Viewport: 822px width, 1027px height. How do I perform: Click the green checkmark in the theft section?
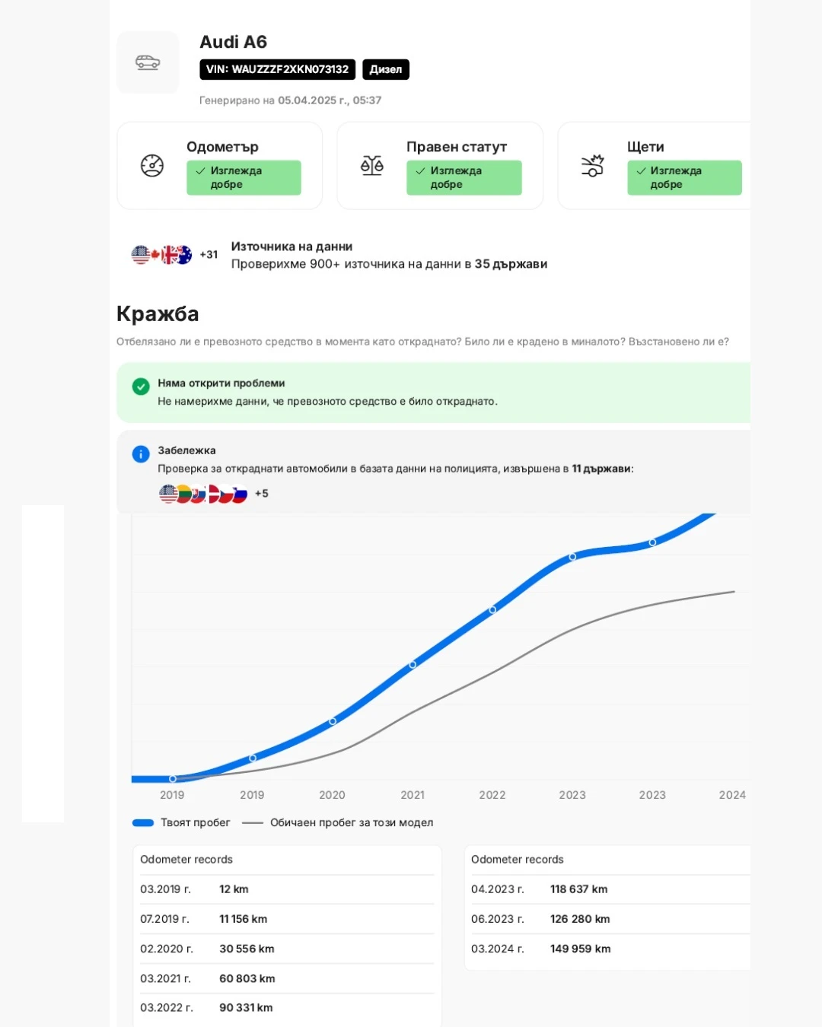pos(141,386)
